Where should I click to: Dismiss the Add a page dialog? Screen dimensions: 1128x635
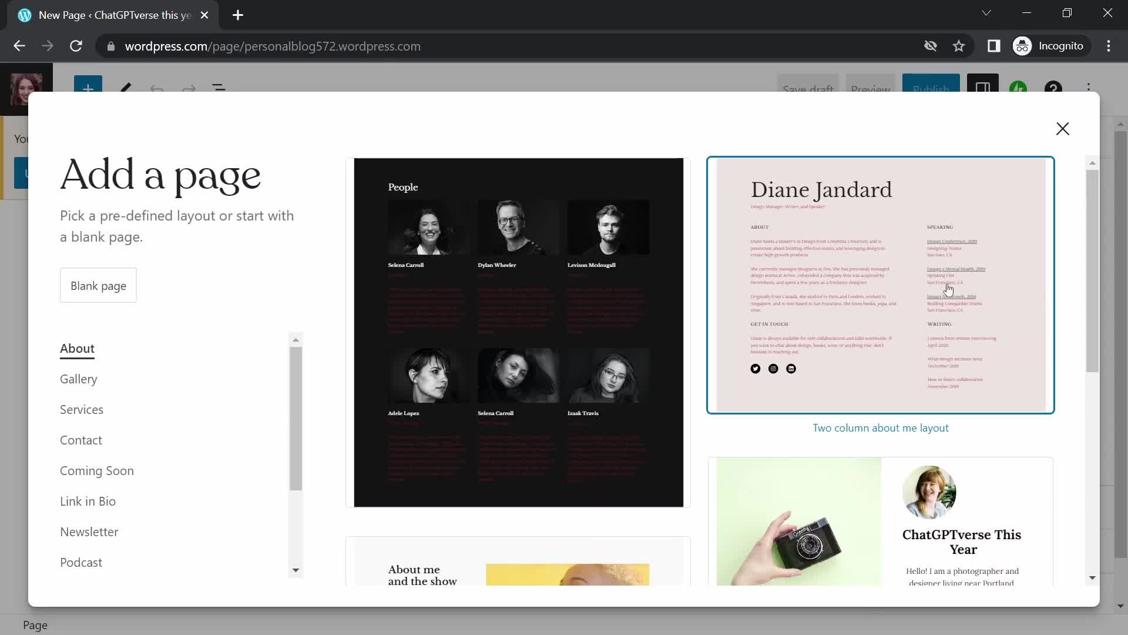tap(1063, 128)
